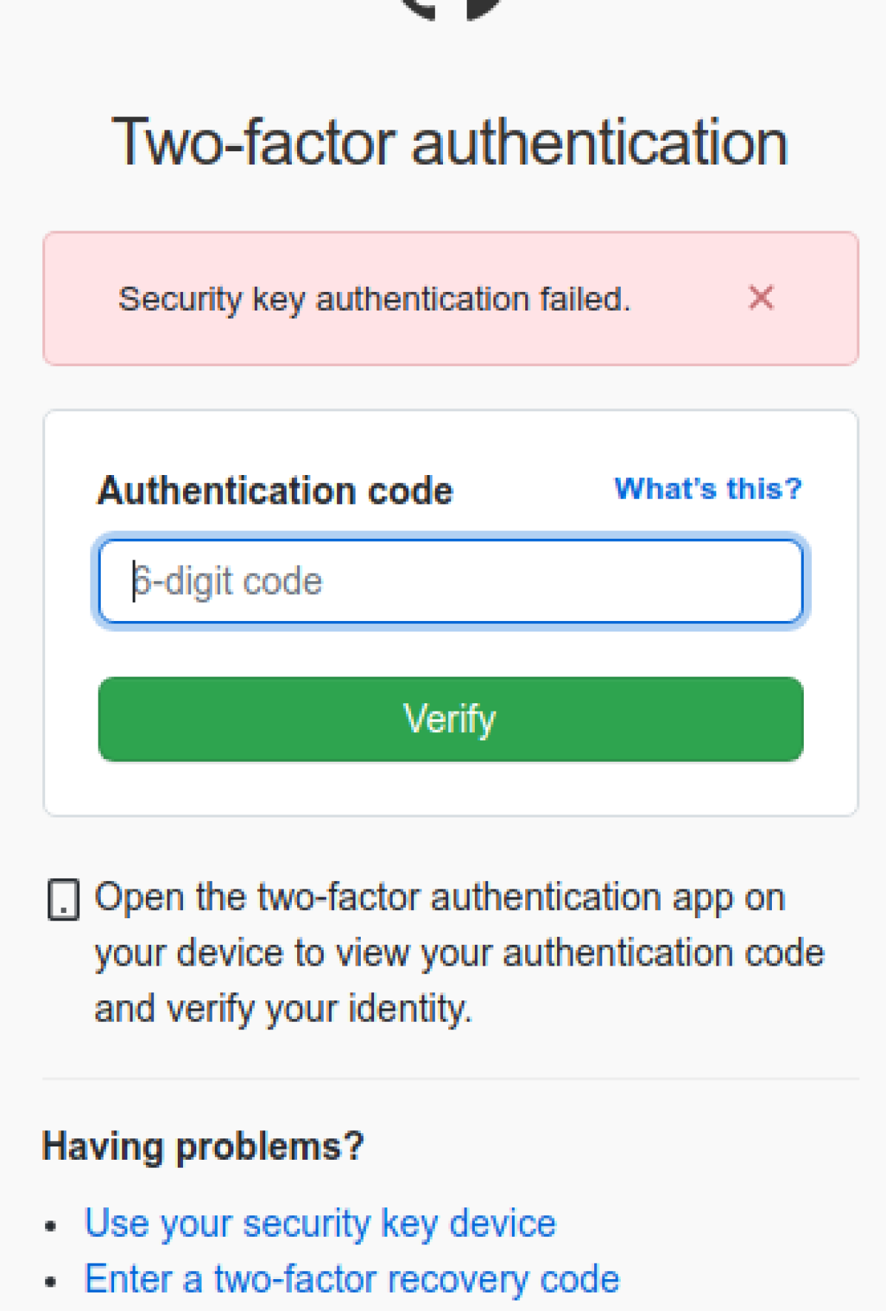The image size is (886, 1311).
Task: Click the "Open the two-factor authentication app" text
Action: 439,897
